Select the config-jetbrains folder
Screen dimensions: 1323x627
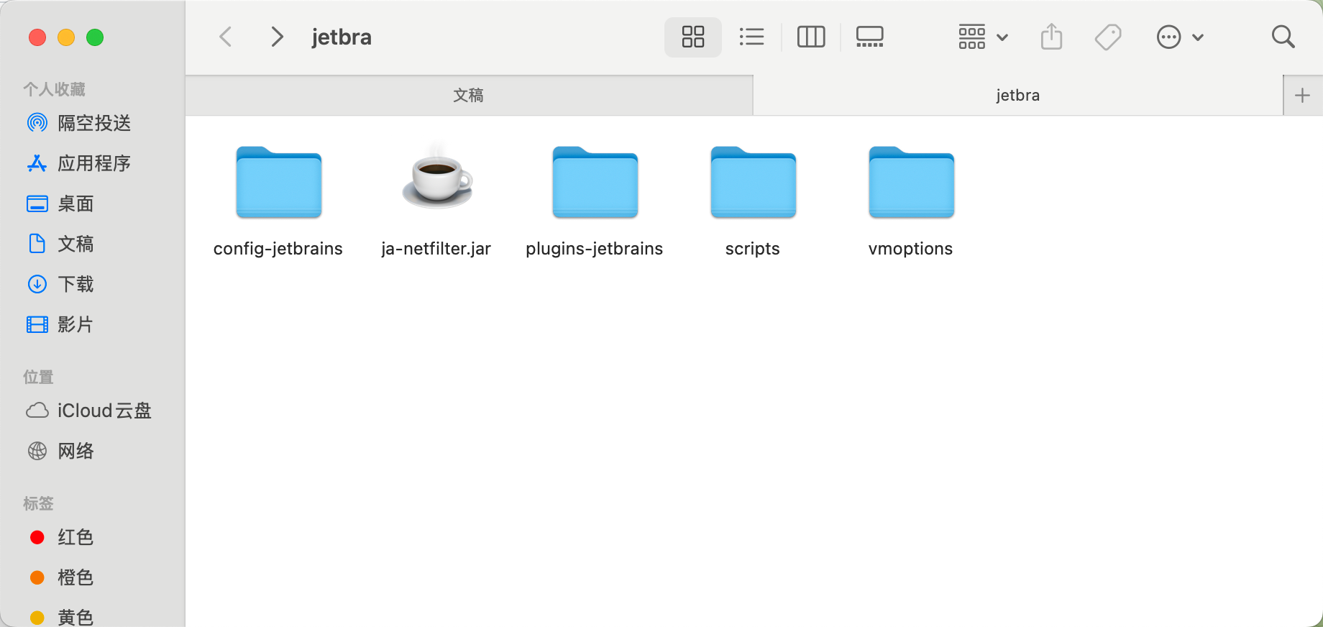(278, 183)
